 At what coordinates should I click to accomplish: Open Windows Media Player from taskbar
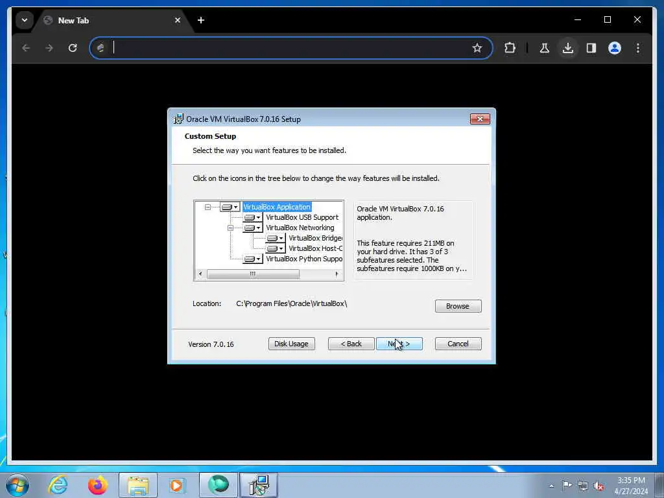(x=176, y=485)
